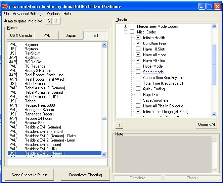Image resolution: width=223 pixels, height=183 pixels.
Task: Select Ready 2 Rumble game
Action: click(x=55, y=71)
